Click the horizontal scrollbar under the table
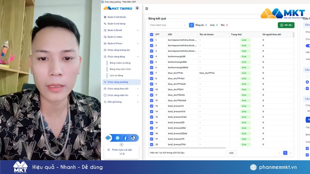This screenshot has height=174, width=310. tap(187, 148)
